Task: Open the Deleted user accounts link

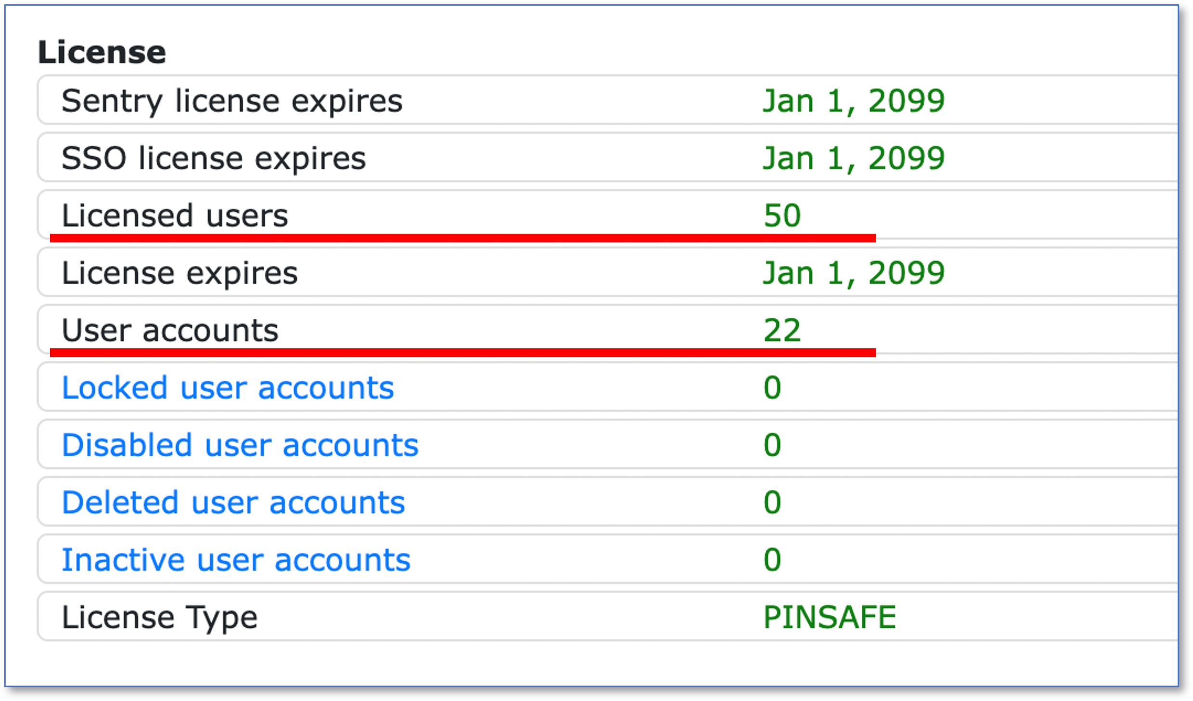Action: [x=233, y=503]
